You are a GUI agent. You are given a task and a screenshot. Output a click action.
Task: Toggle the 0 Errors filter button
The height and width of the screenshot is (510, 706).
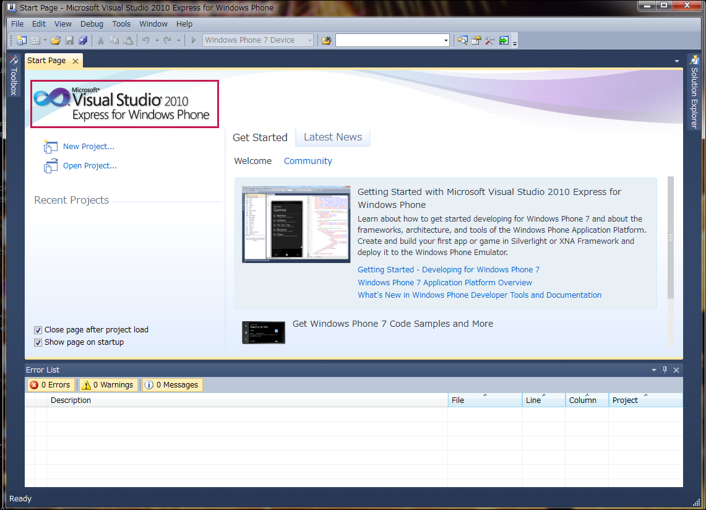(x=51, y=385)
